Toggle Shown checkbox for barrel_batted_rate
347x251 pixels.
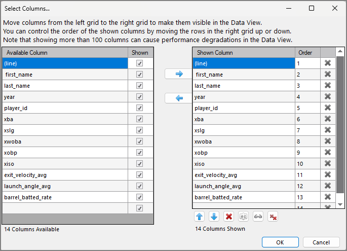[x=139, y=197]
